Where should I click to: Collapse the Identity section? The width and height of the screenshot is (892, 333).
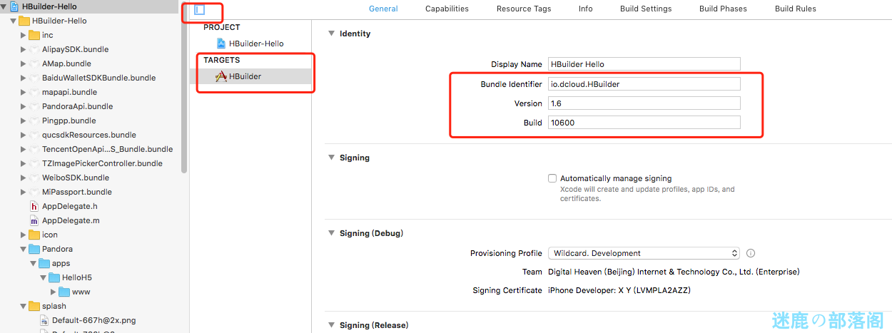click(x=331, y=34)
